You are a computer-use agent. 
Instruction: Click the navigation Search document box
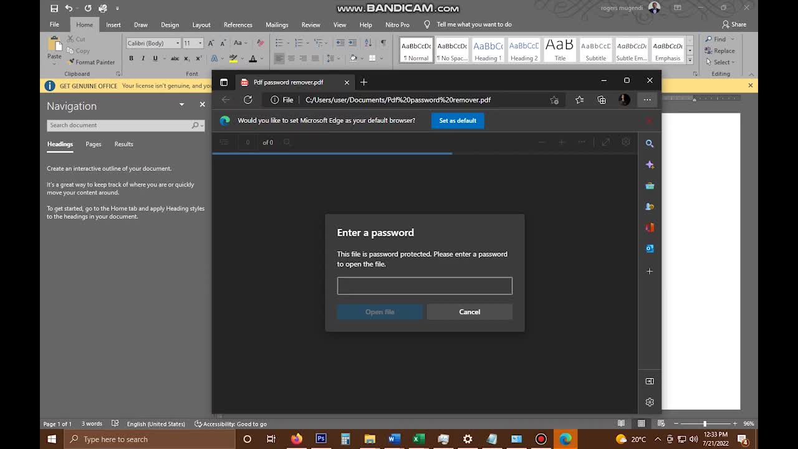(125, 125)
